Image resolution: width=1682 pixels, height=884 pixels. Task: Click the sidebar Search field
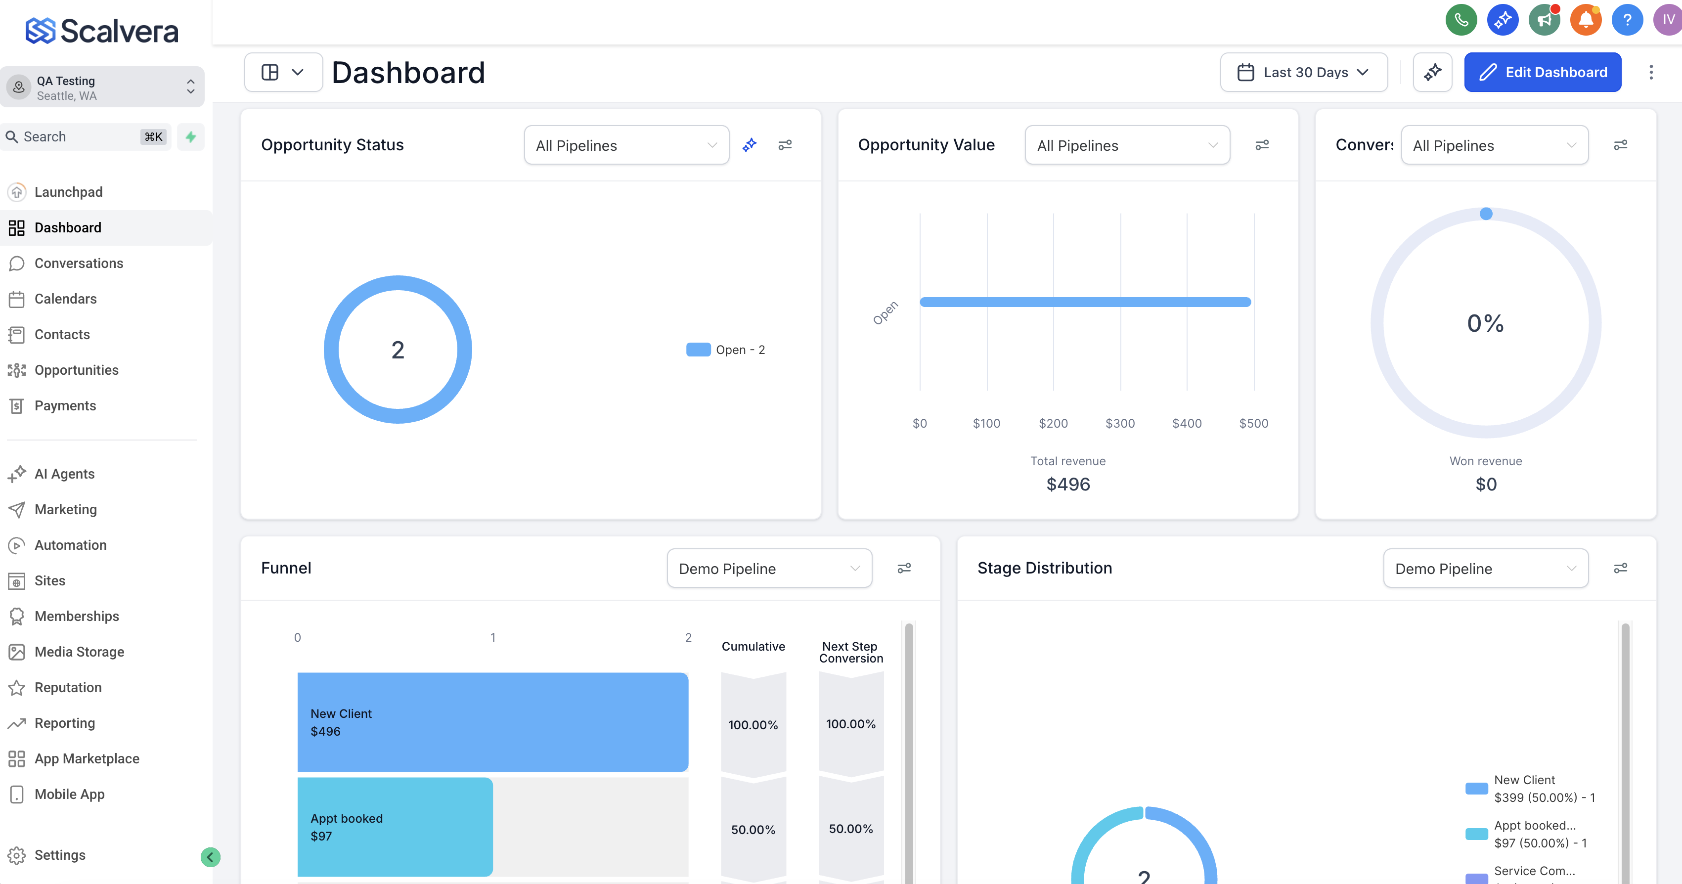coord(78,136)
